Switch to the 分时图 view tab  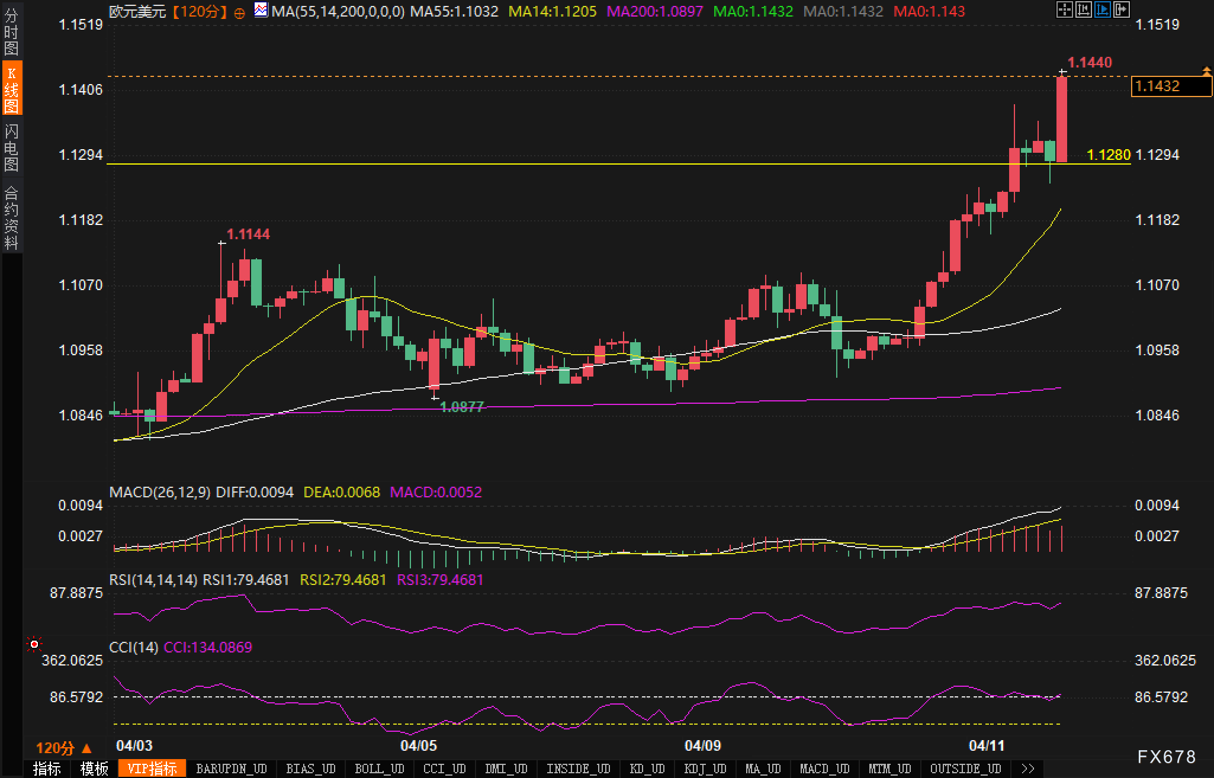[x=11, y=33]
